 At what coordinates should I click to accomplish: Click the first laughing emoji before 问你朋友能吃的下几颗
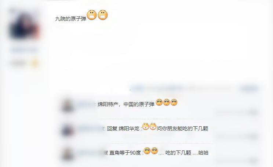click(x=146, y=126)
